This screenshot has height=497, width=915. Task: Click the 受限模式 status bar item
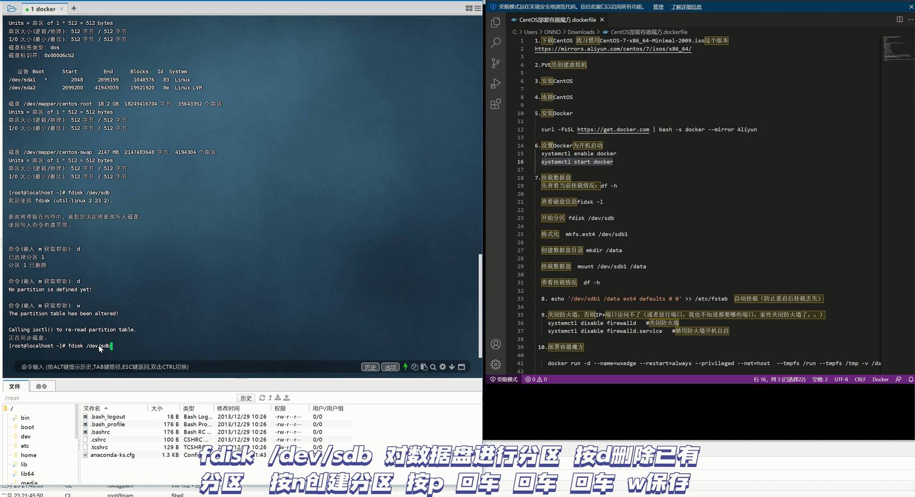[x=504, y=379]
